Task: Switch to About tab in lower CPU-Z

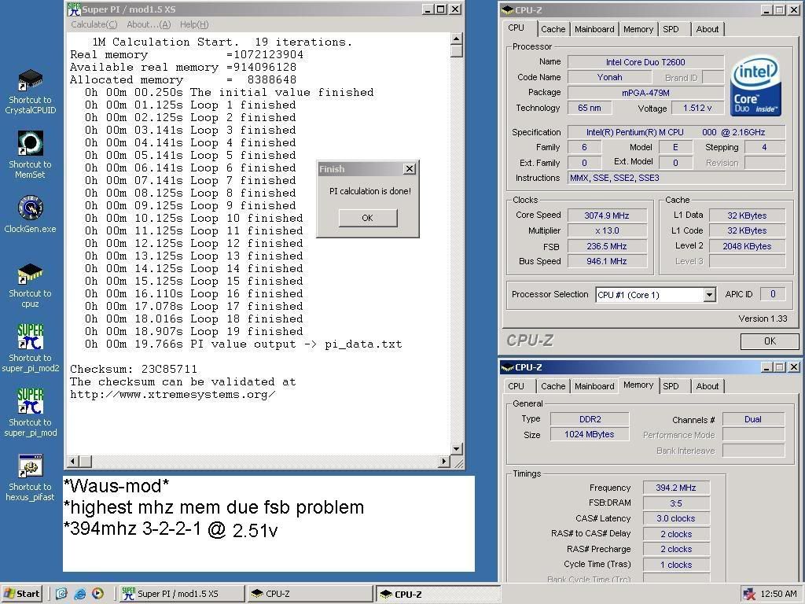Action: tap(707, 386)
